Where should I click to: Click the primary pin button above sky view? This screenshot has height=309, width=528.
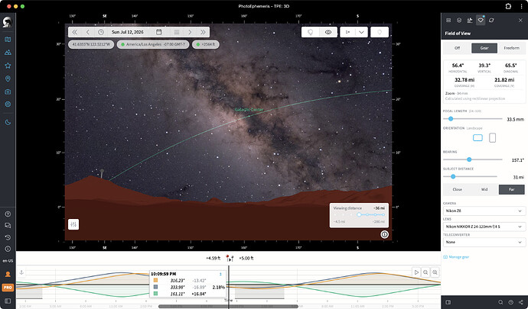[x=310, y=32]
